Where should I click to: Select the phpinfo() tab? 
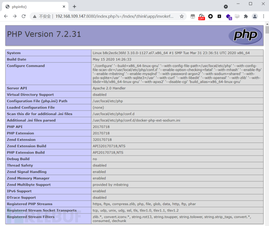pos(34,7)
